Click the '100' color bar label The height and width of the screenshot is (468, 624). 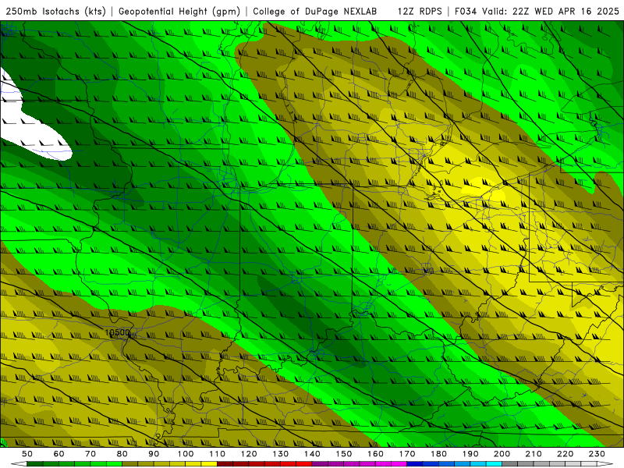(x=186, y=454)
